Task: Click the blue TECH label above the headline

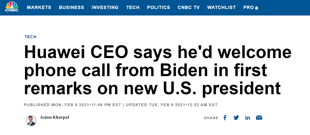Action: pos(30,37)
